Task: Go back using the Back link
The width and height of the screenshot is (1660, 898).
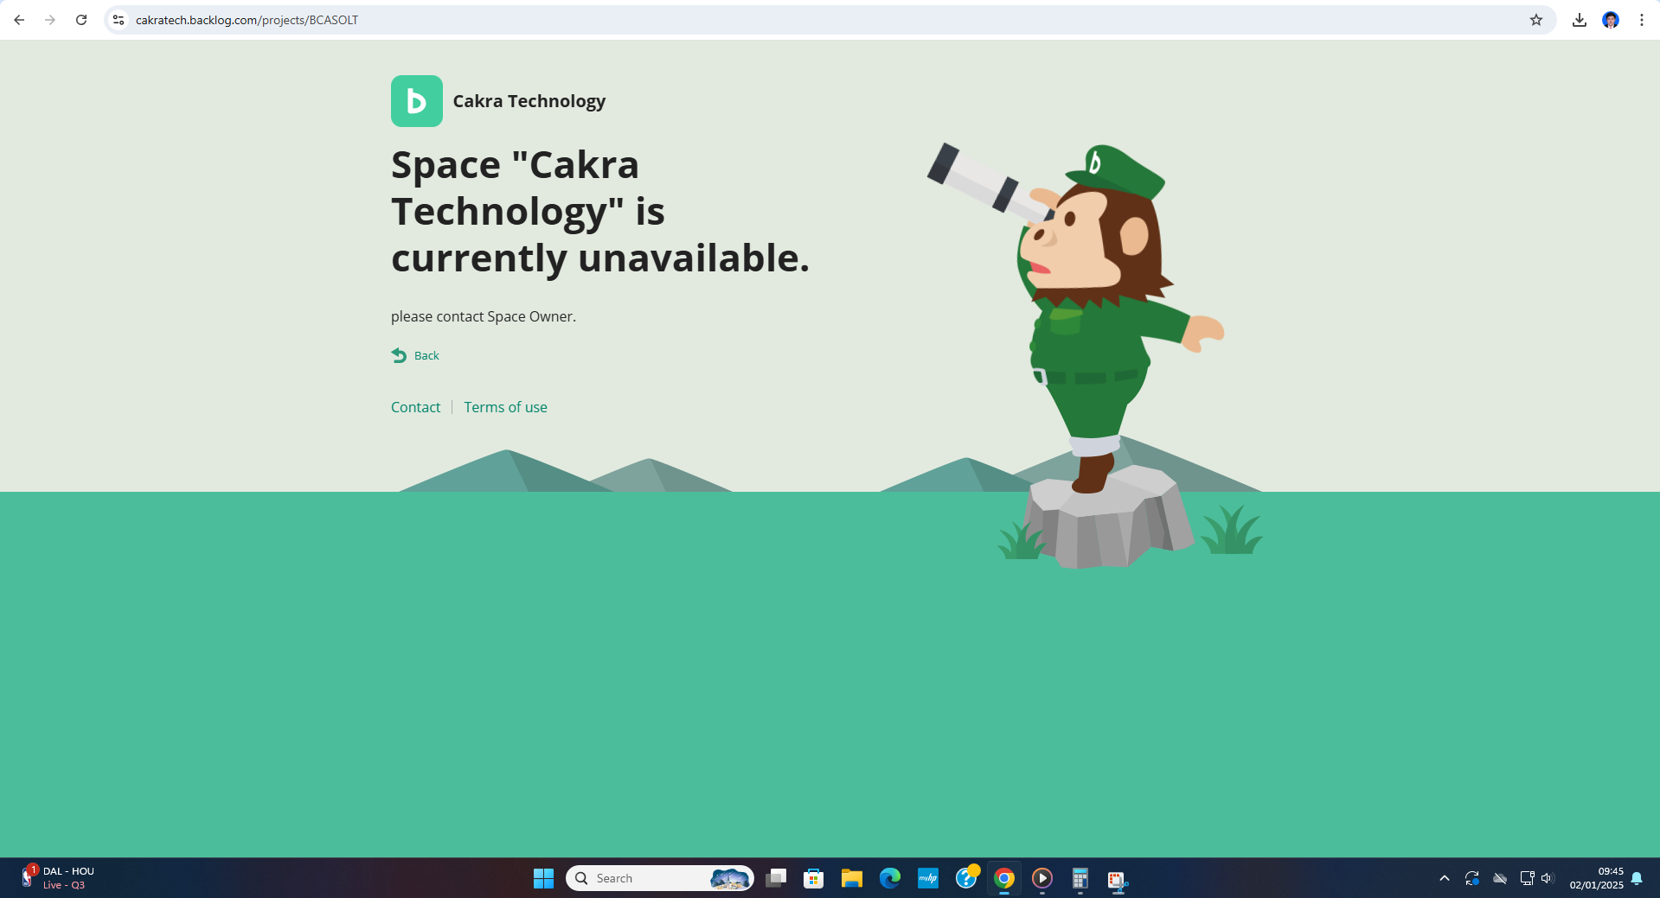Action: [x=415, y=355]
